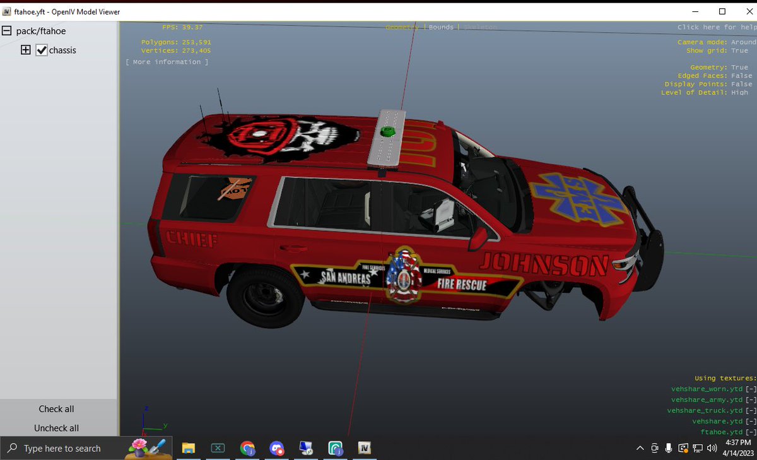Screen dimensions: 757x460
Task: Switch to the Geometry view tab
Action: (402, 27)
